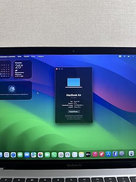Click the Wi-Fi status icon
Viewport: 136px width, 182px height.
[125, 56]
